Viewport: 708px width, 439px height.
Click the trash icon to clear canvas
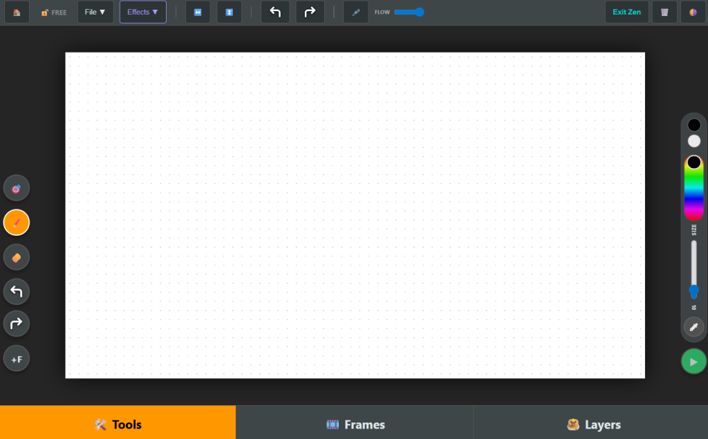[x=664, y=12]
